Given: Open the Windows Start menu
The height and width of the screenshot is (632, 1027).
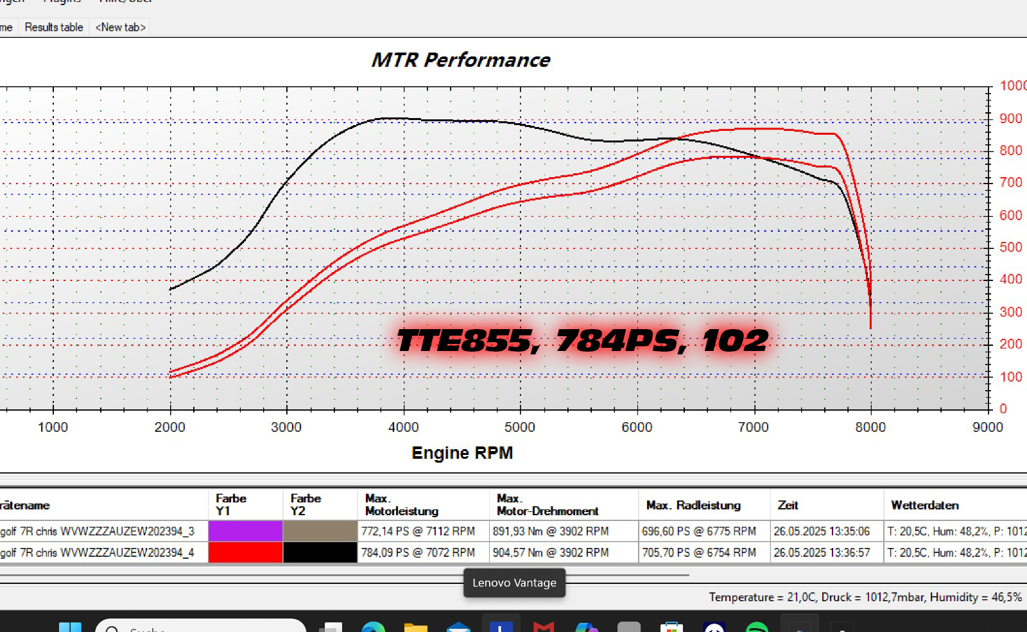Looking at the screenshot, I should point(70,627).
